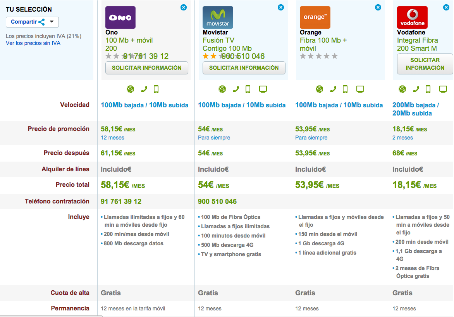The width and height of the screenshot is (454, 317).
Task: Click Ono total price 58,15€
Action: point(123,185)
